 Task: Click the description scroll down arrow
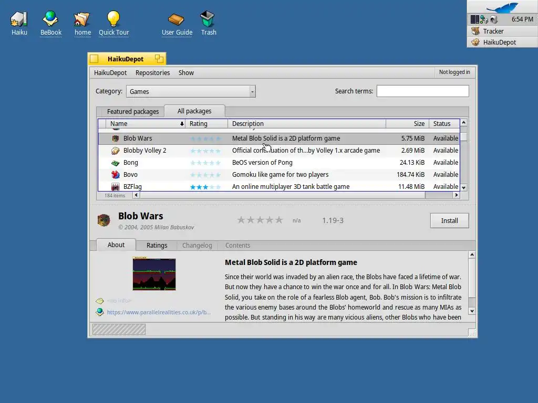coord(472,311)
